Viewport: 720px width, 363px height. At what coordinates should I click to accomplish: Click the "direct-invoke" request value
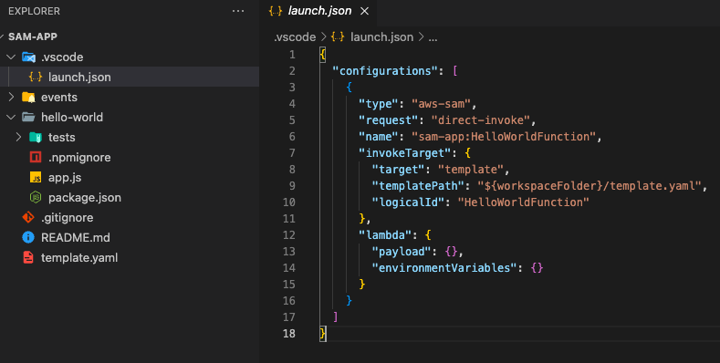point(480,120)
